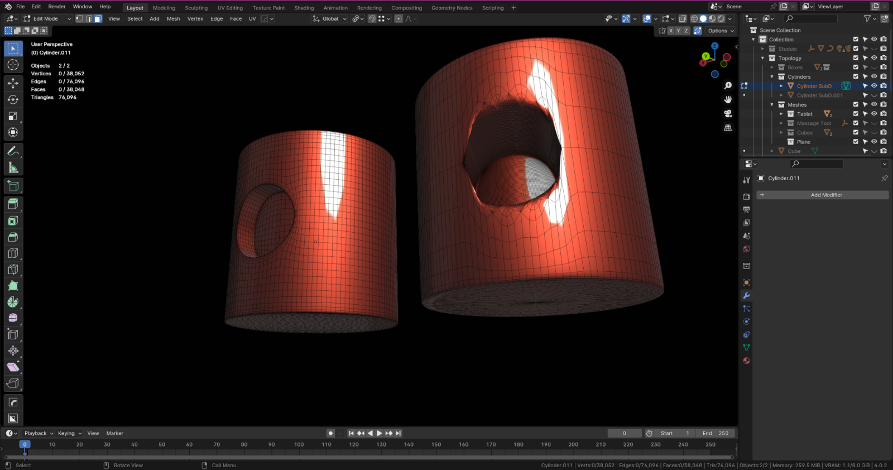Toggle X-ray display
This screenshot has height=470, width=893.
(x=683, y=18)
